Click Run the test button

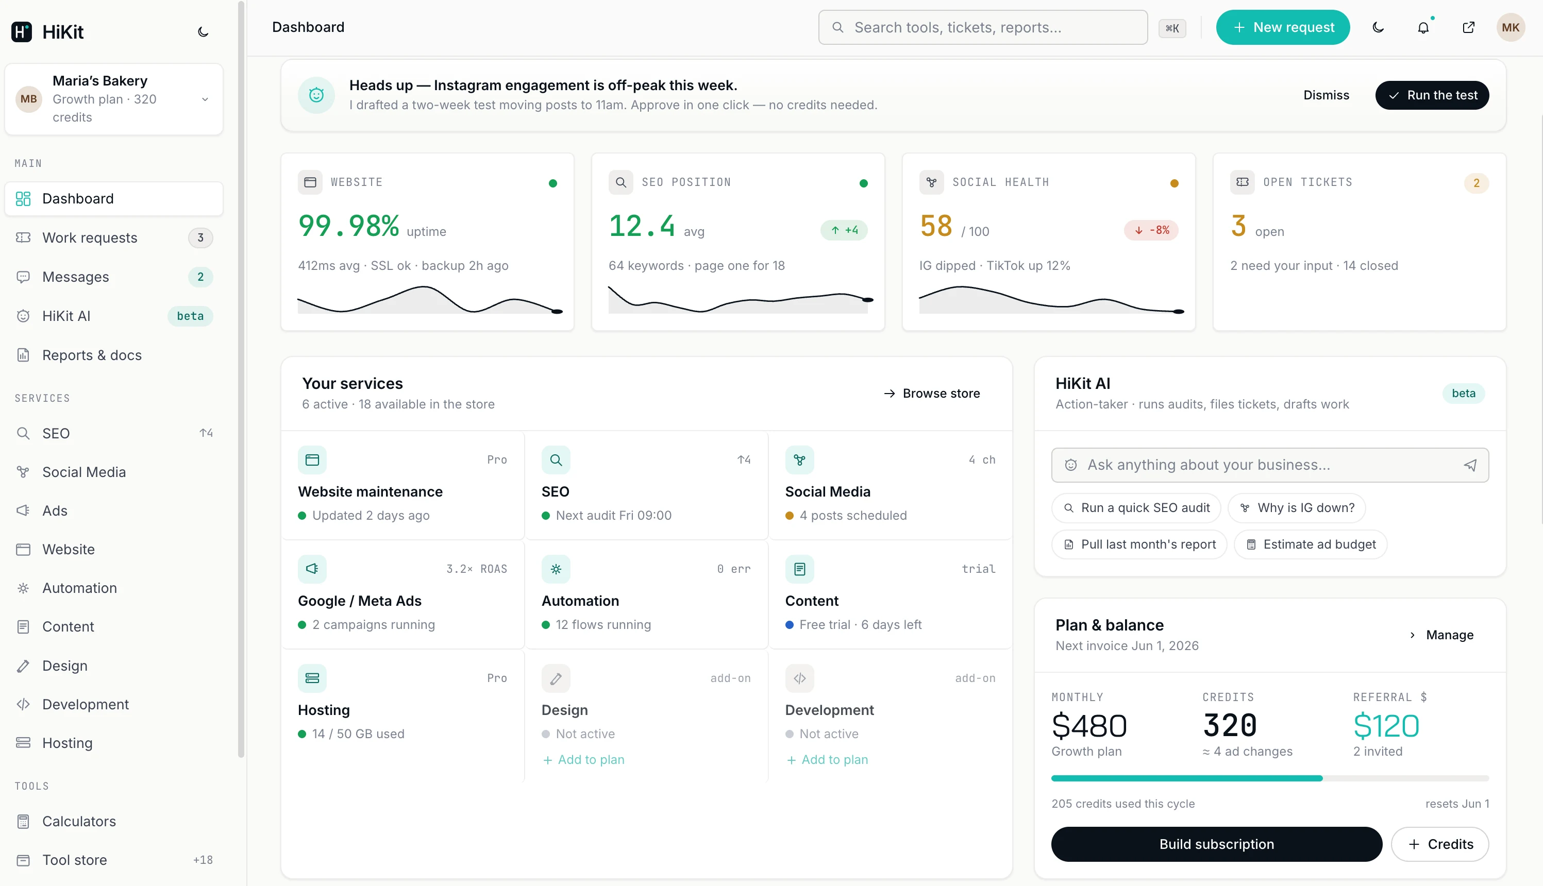click(1432, 95)
